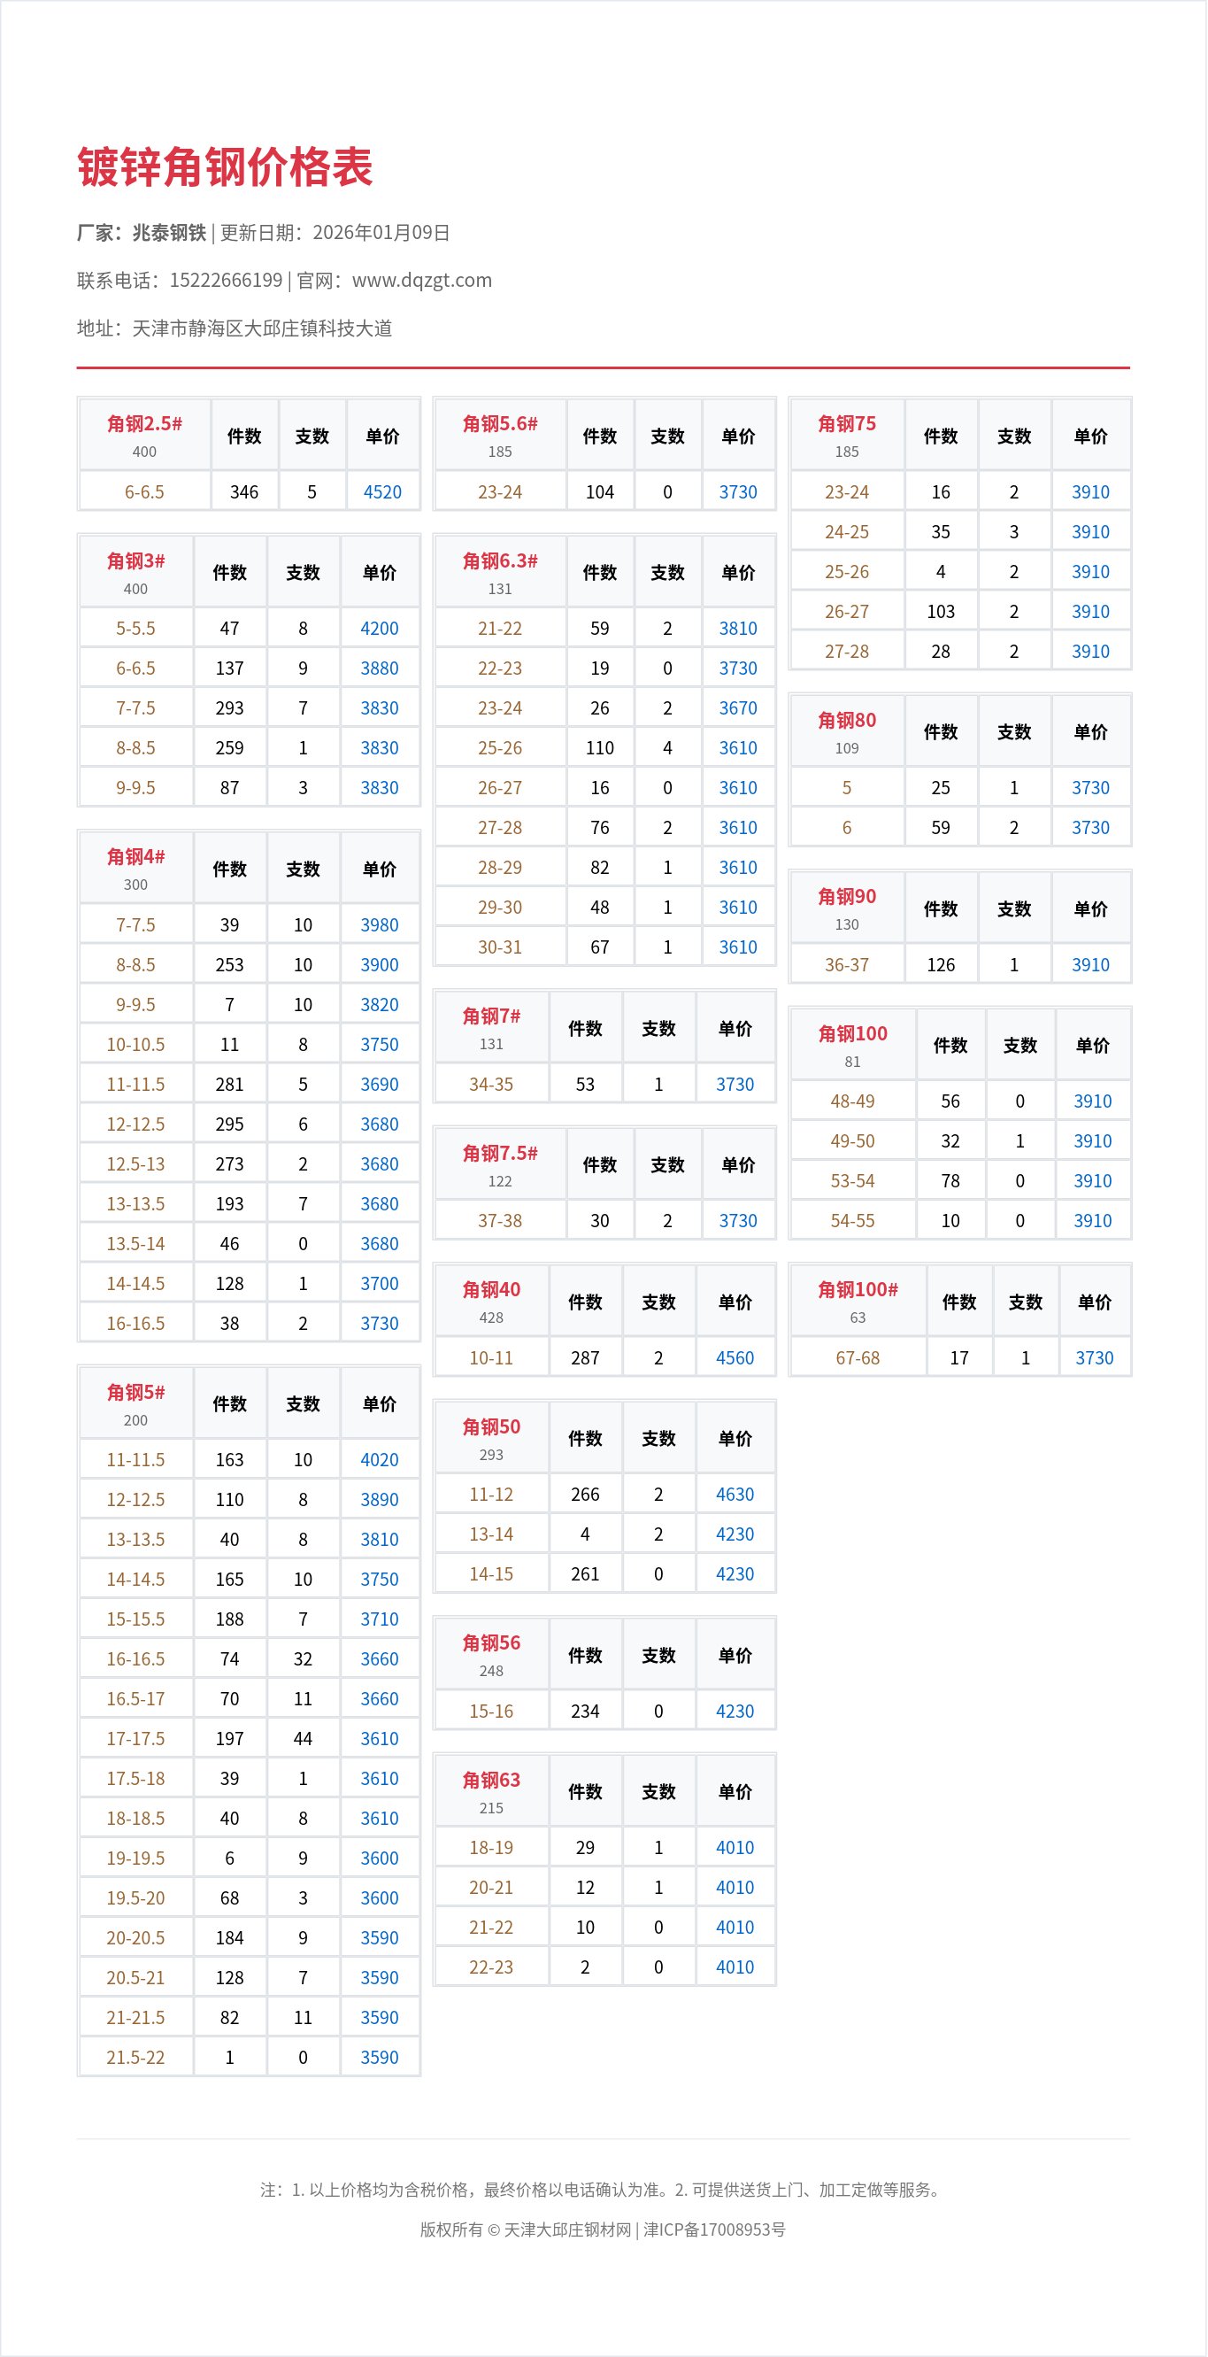Click the 13-13.5 row label in 角钢5# table
Image resolution: width=1208 pixels, height=2357 pixels.
tap(135, 1540)
